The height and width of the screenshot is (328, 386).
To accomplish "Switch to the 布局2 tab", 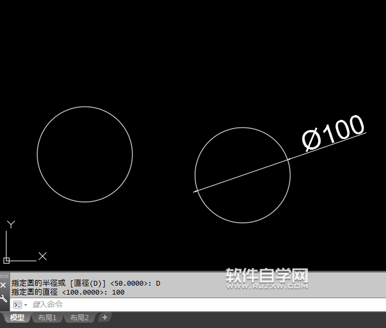I will [x=79, y=318].
